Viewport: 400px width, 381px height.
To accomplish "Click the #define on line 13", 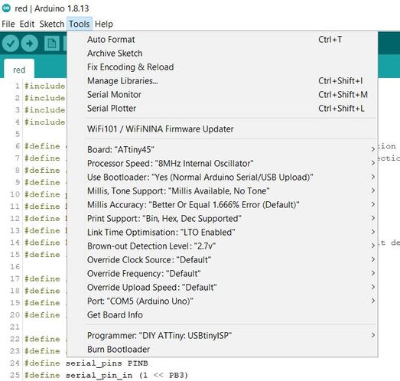I will (x=42, y=231).
